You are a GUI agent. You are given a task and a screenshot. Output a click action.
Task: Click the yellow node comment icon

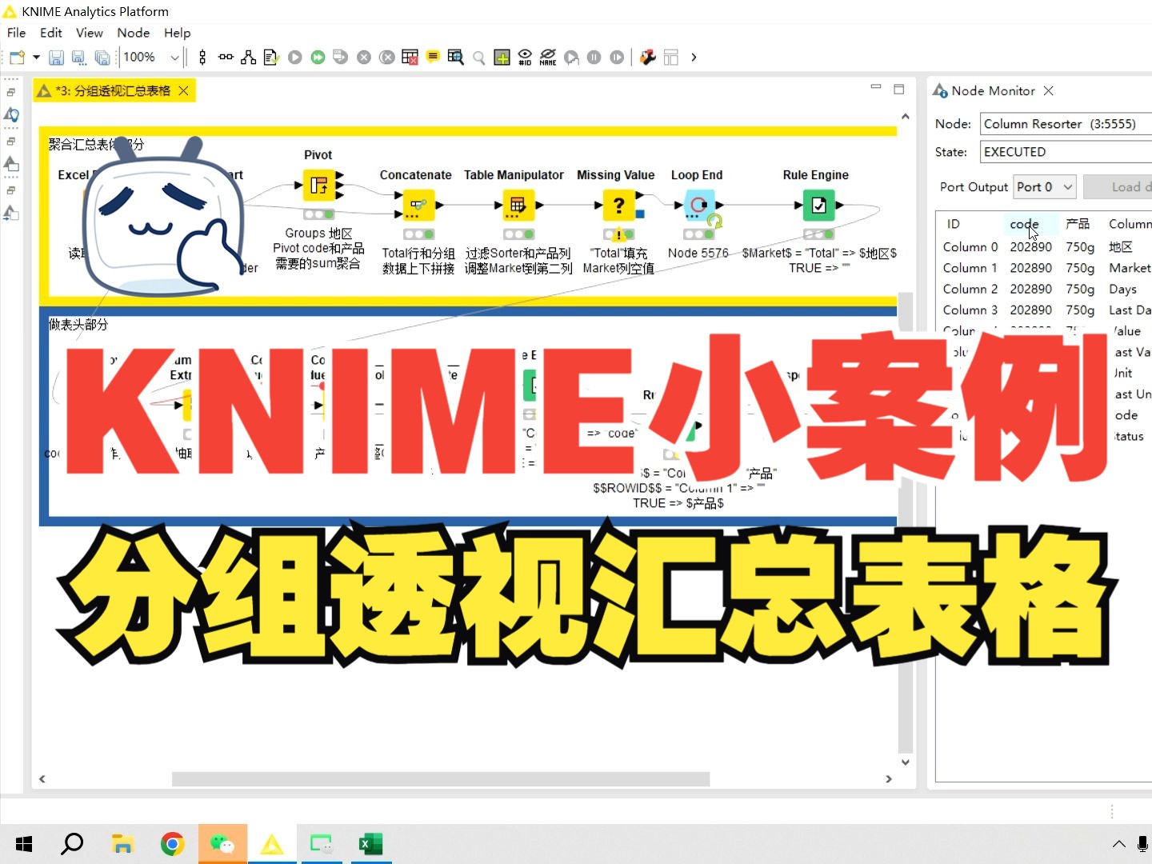(433, 57)
